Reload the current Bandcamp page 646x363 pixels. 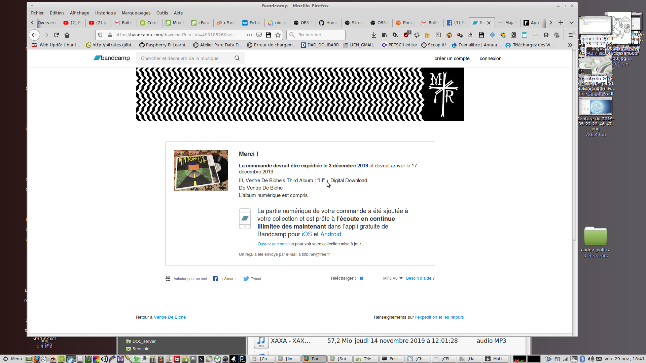click(x=56, y=35)
